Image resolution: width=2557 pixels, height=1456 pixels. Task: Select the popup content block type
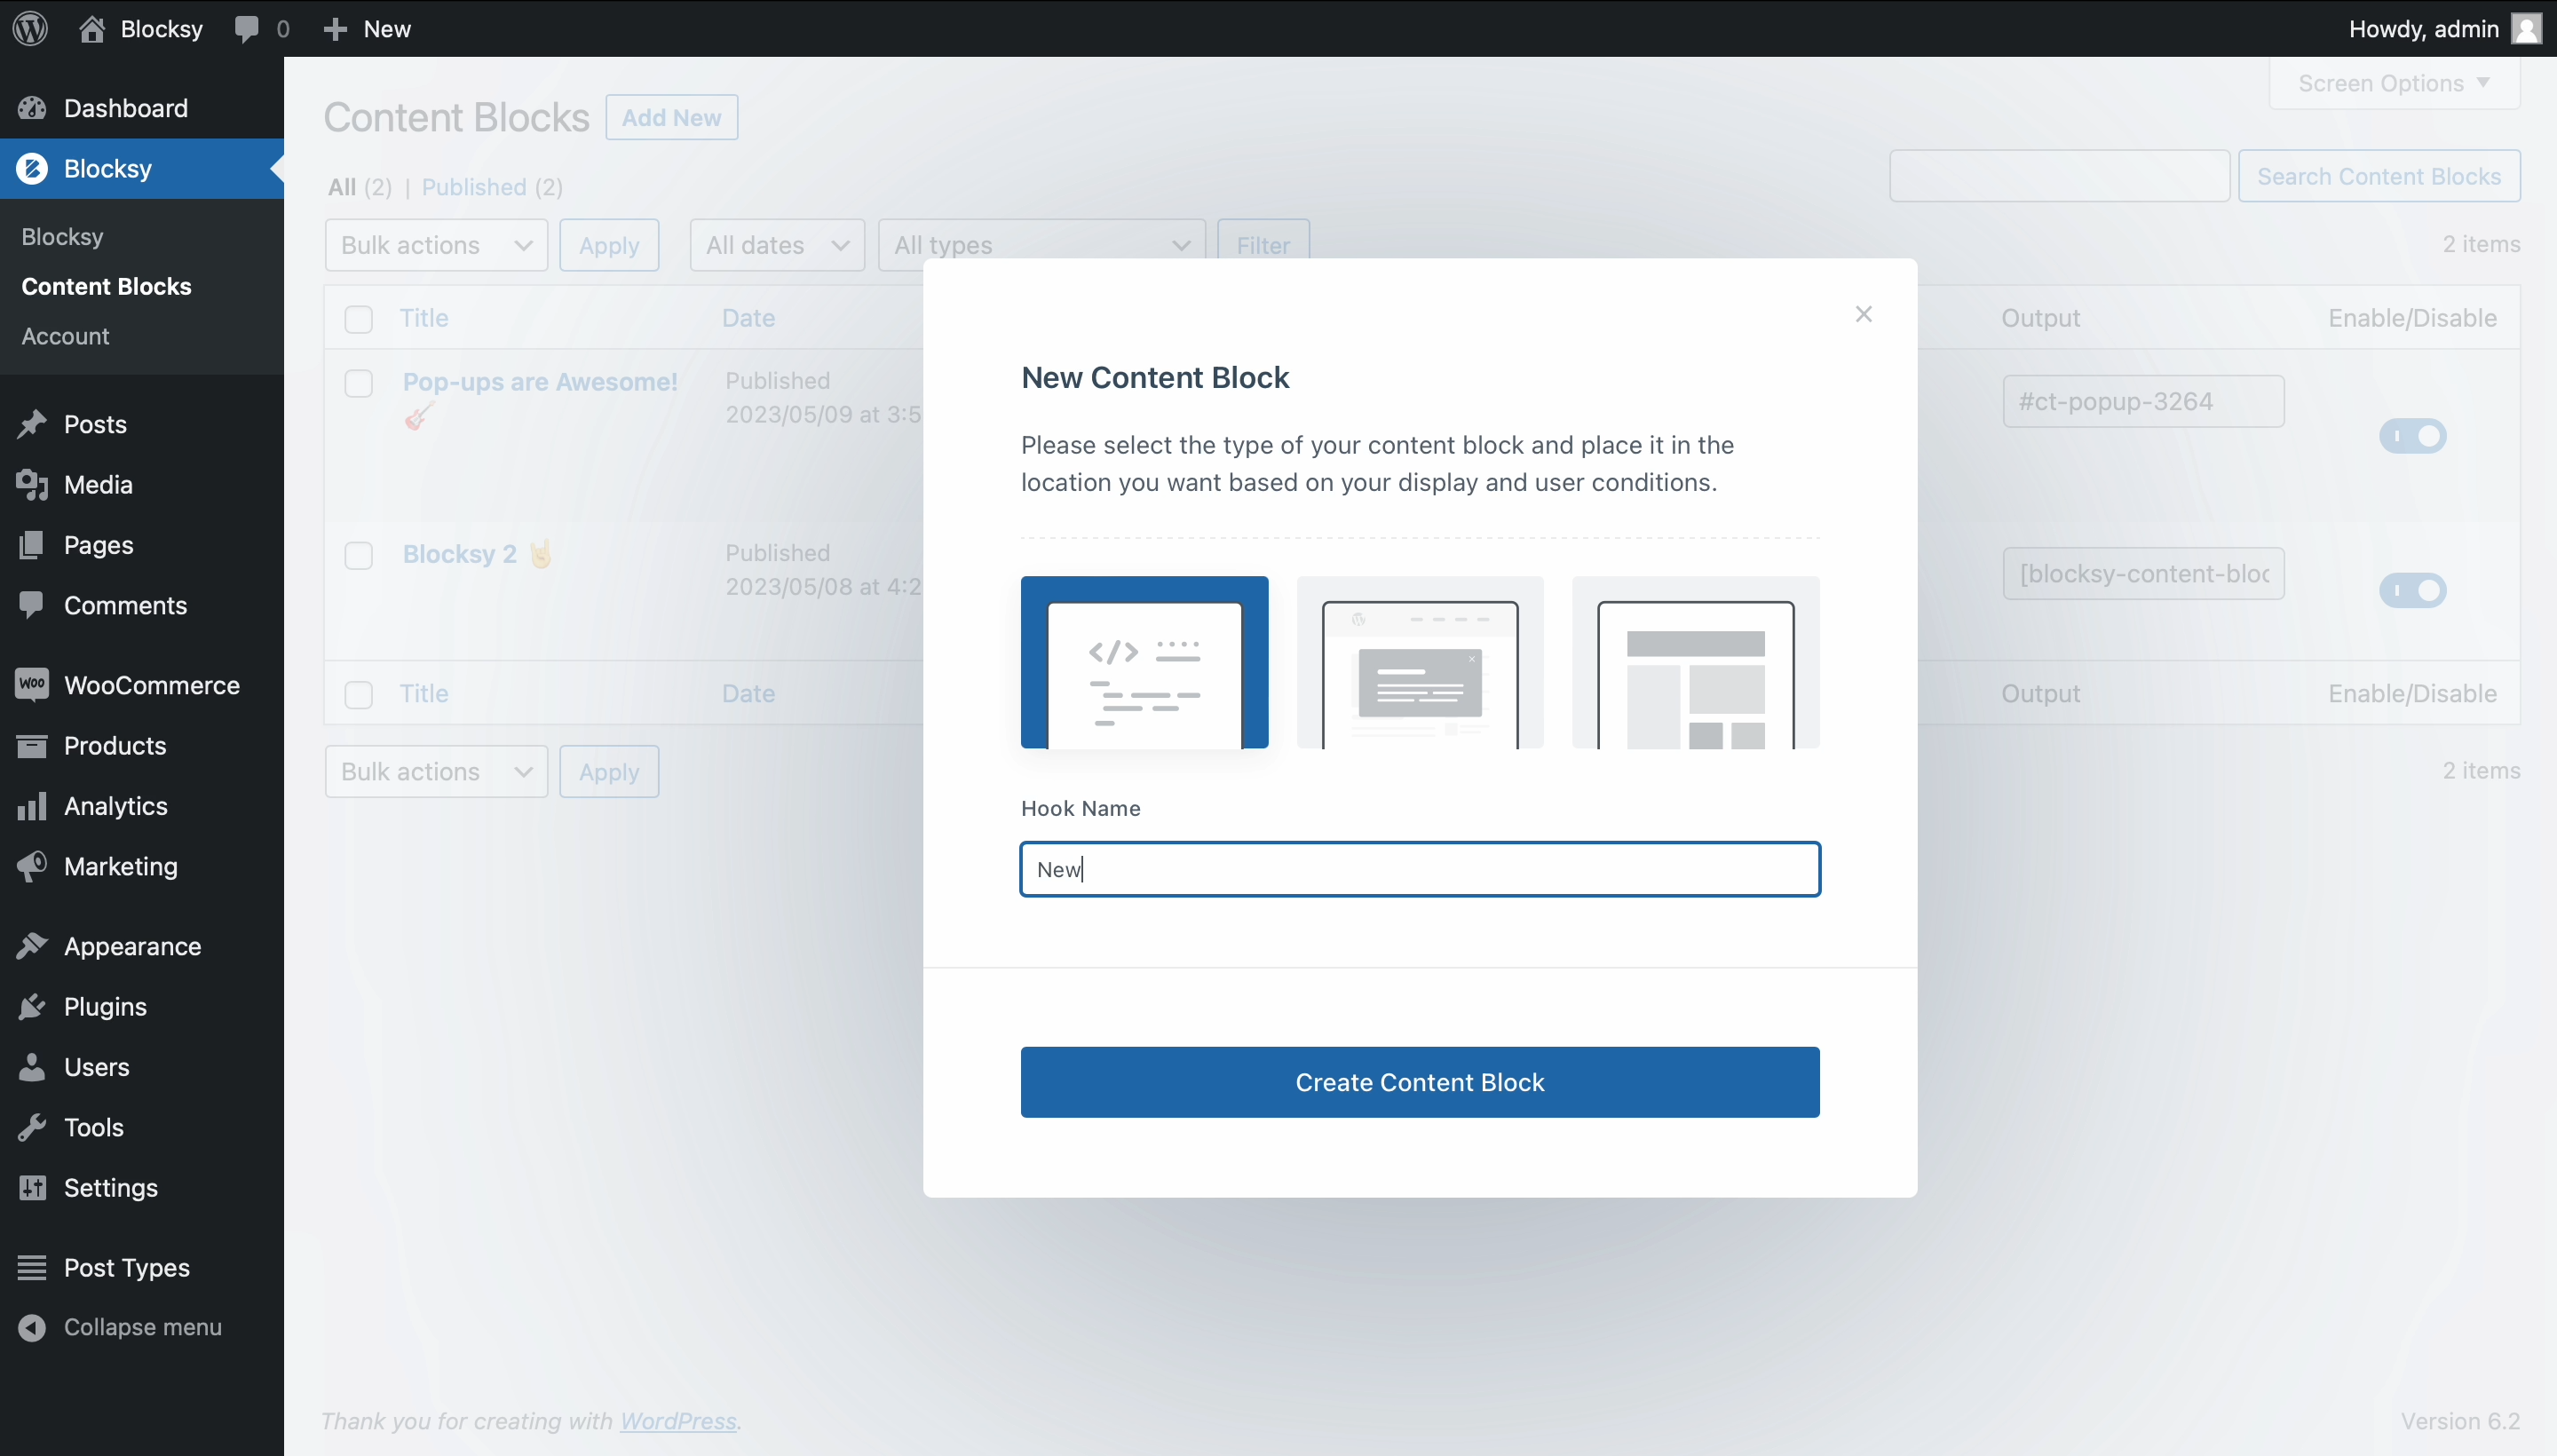(x=1419, y=662)
